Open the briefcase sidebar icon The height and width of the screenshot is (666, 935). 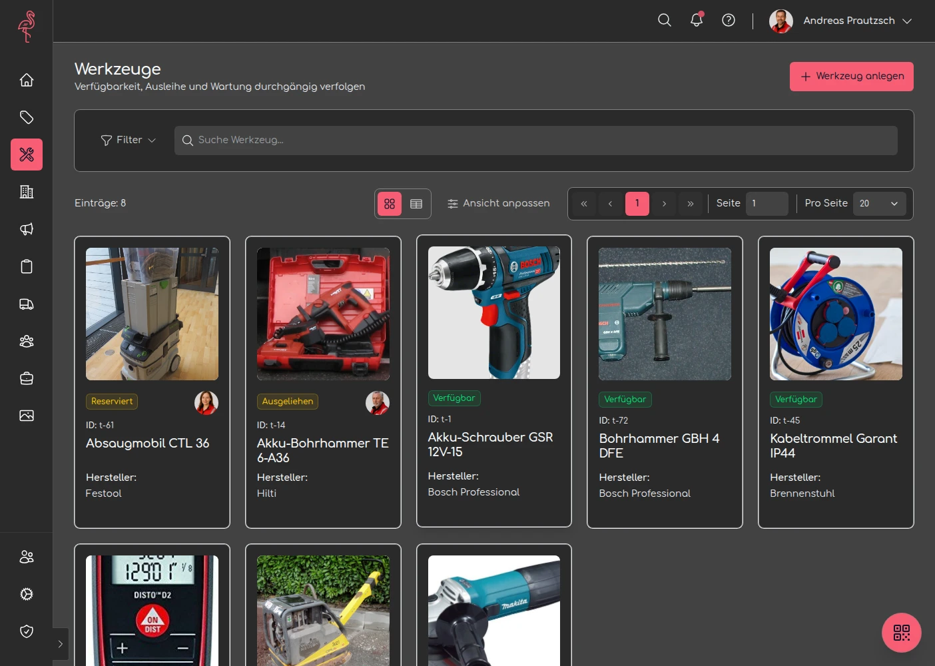[27, 378]
